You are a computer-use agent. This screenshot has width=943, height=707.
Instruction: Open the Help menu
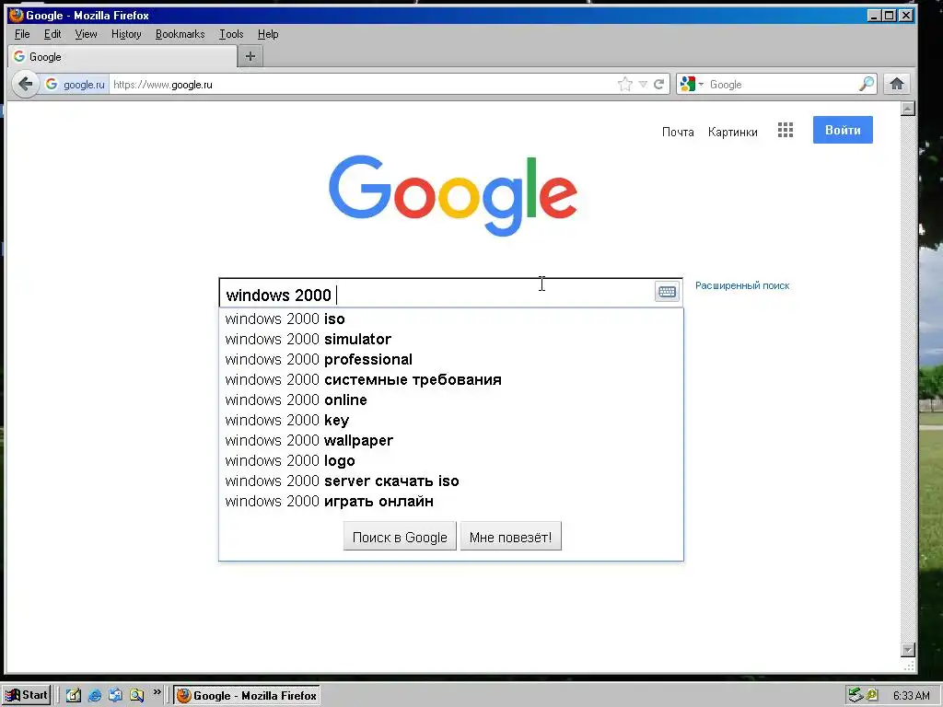[x=268, y=34]
